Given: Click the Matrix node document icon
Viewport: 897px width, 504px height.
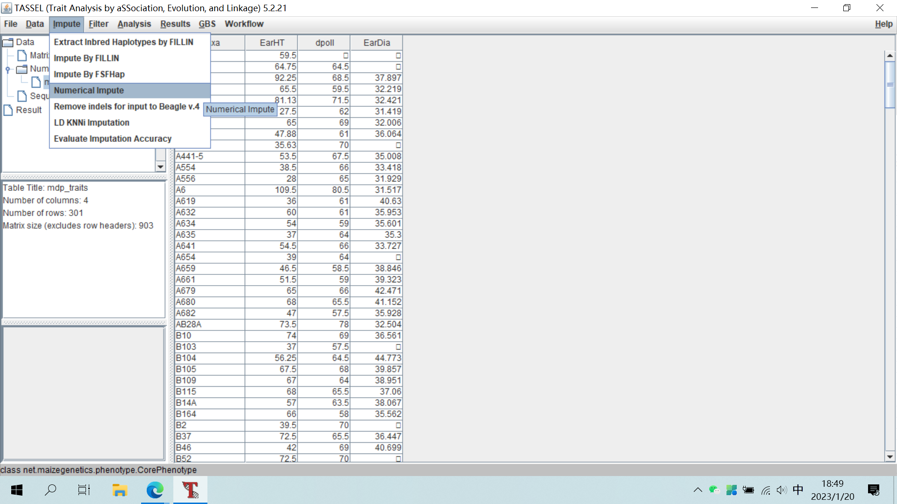Looking at the screenshot, I should [22, 56].
